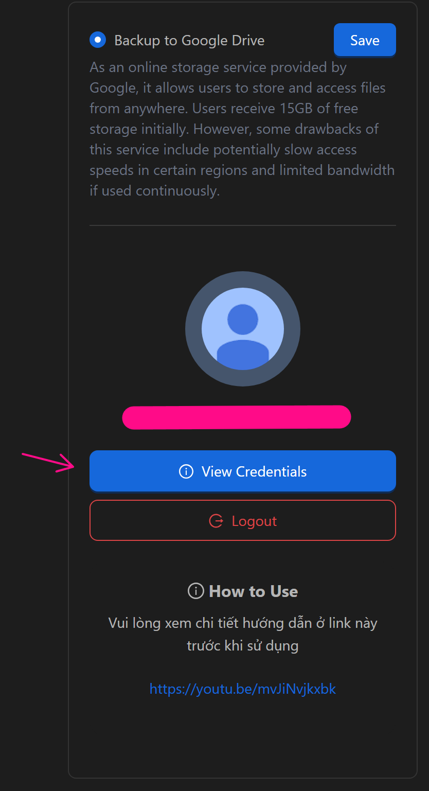Click the How to Use heading

click(253, 591)
